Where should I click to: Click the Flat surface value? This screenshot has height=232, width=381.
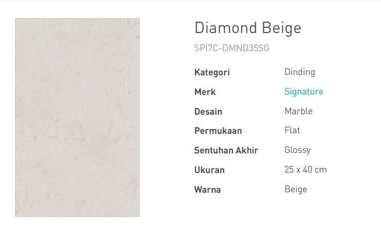292,130
